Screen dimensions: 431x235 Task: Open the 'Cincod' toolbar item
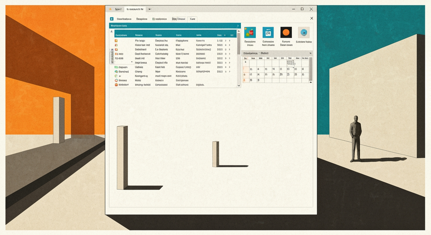181,19
